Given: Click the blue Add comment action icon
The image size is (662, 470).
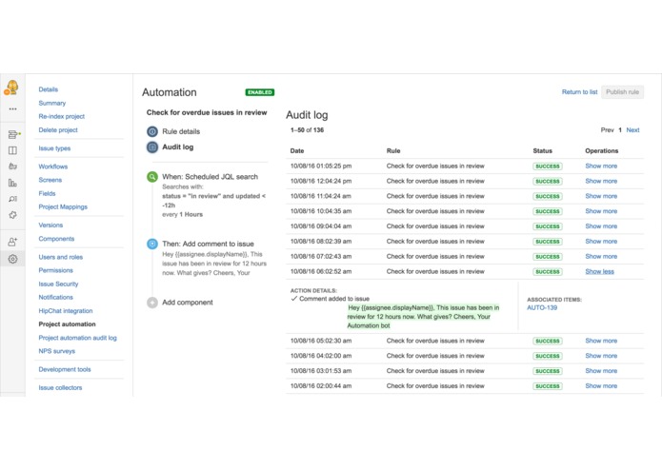Looking at the screenshot, I should (x=152, y=244).
